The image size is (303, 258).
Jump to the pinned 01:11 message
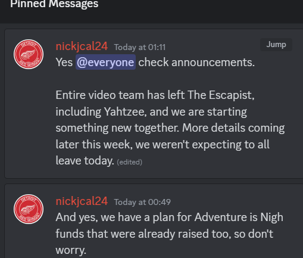pyautogui.click(x=276, y=45)
